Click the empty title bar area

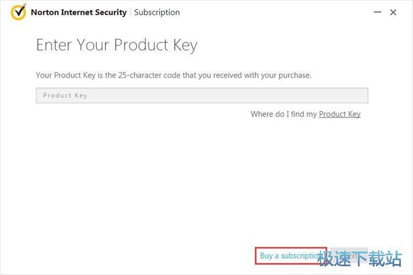click(275, 12)
